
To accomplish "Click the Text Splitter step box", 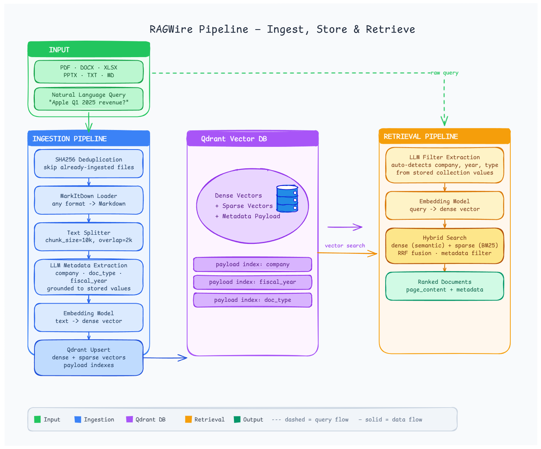I will point(89,237).
